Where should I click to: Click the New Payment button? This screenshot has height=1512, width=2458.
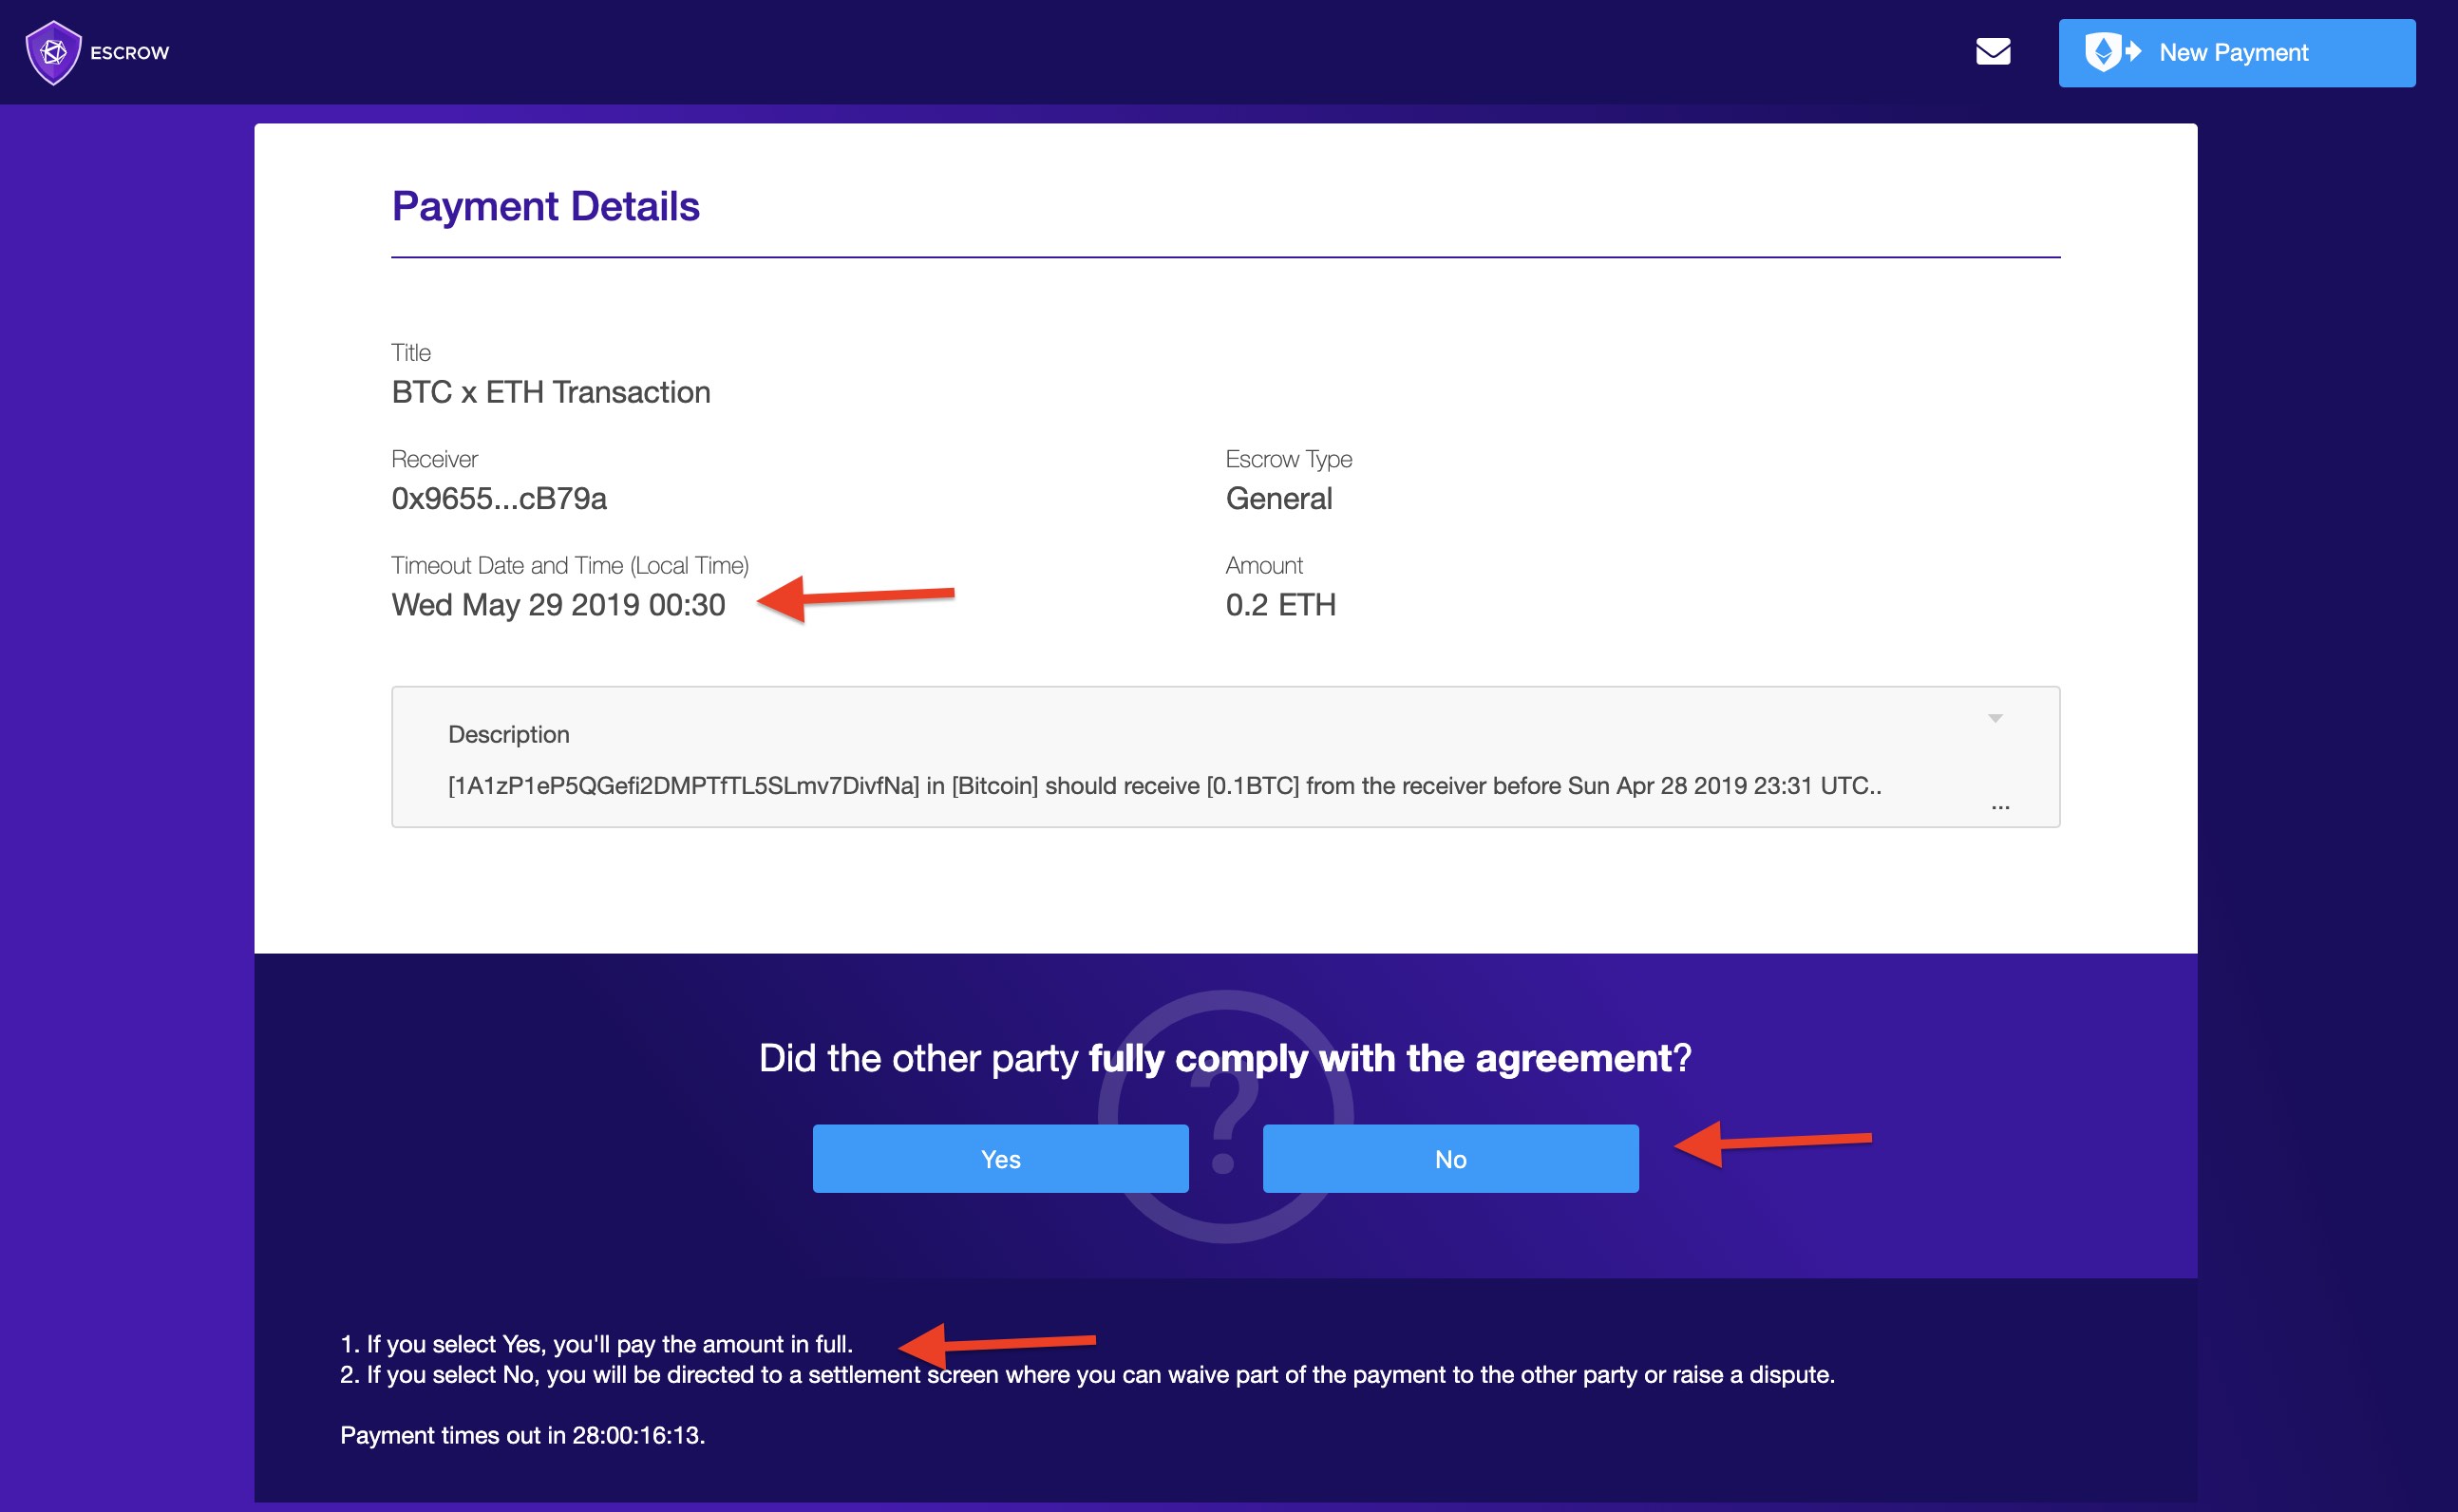[2236, 53]
